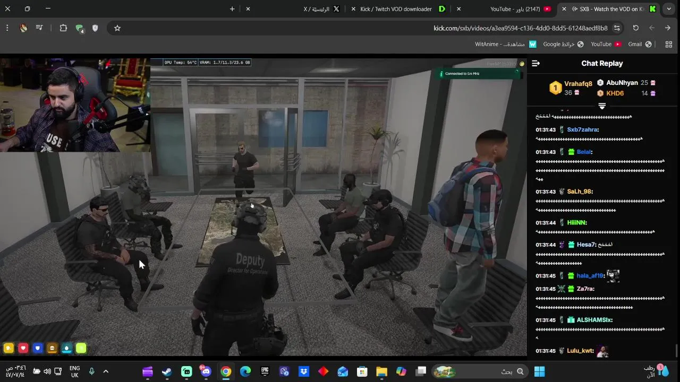Open chat user Sxb7zahra profile
Screen dimensions: 680x382
coord(583,130)
